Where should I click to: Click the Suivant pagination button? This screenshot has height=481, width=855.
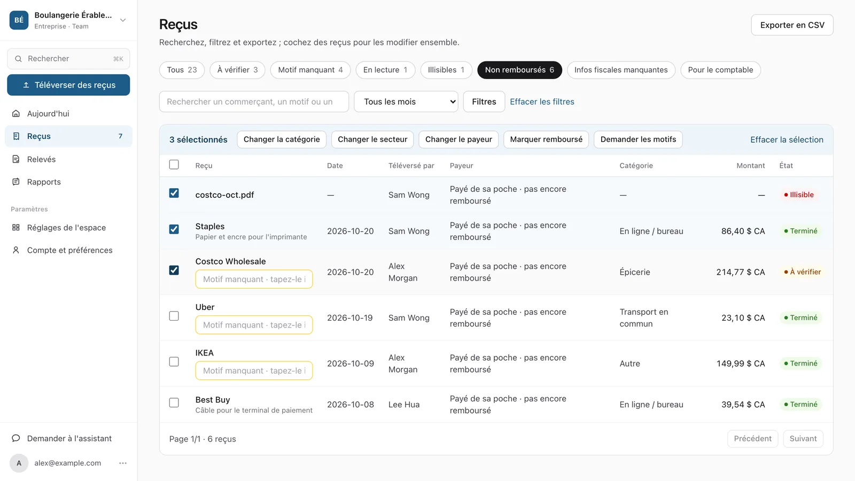(x=803, y=439)
